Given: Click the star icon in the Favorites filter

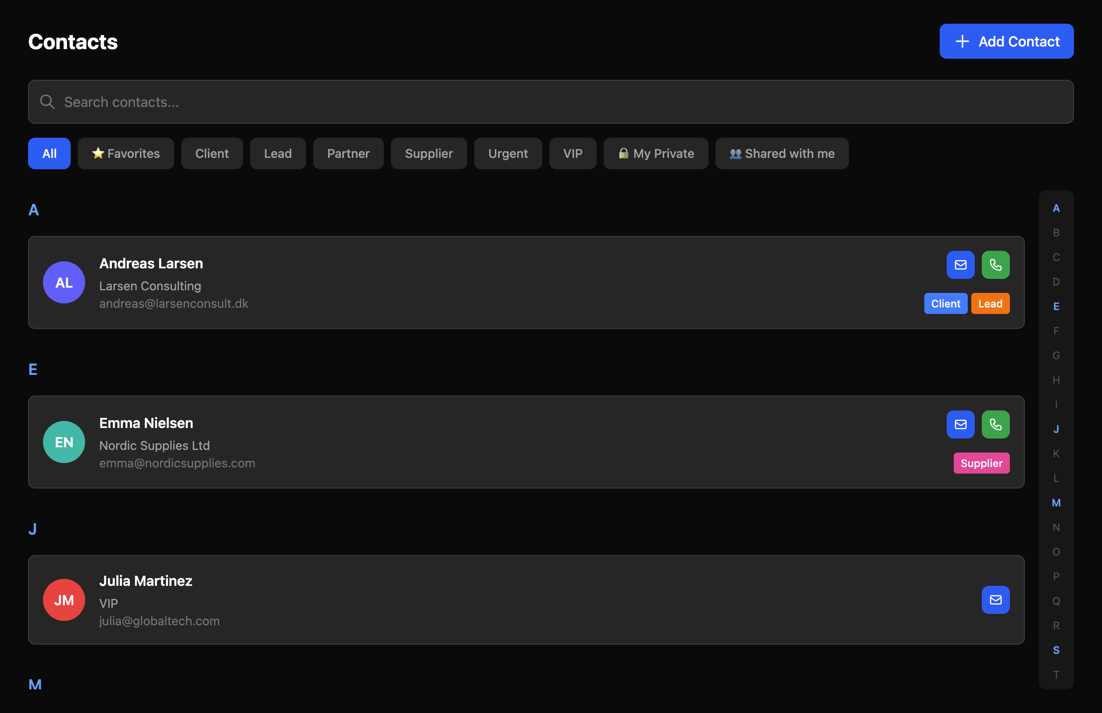Looking at the screenshot, I should [98, 153].
